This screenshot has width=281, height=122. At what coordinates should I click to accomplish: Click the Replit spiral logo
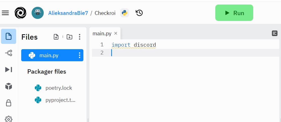click(20, 13)
